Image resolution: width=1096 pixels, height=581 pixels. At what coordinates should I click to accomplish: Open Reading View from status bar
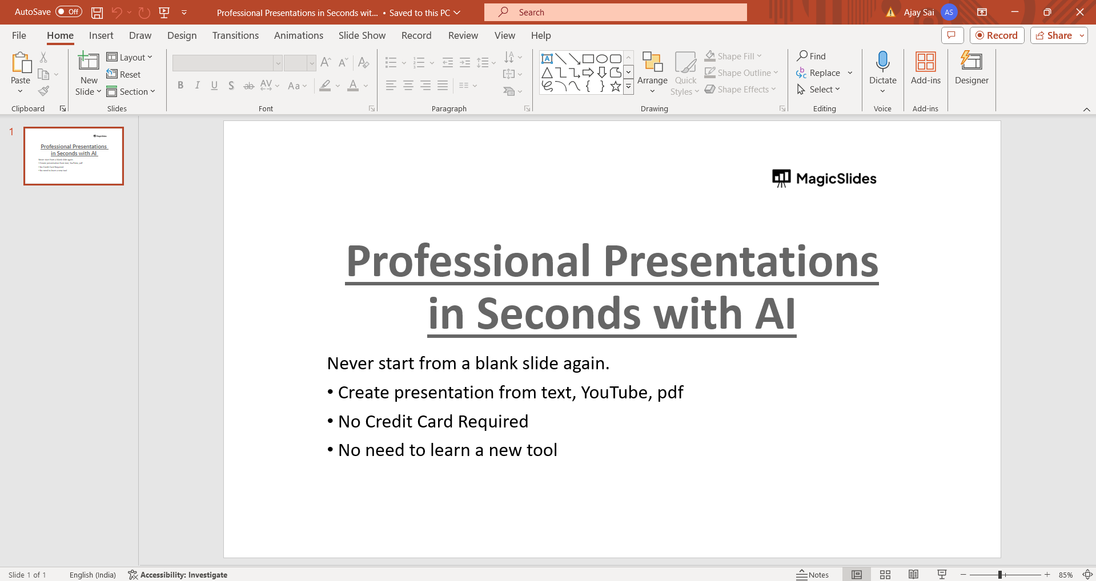[913, 575]
